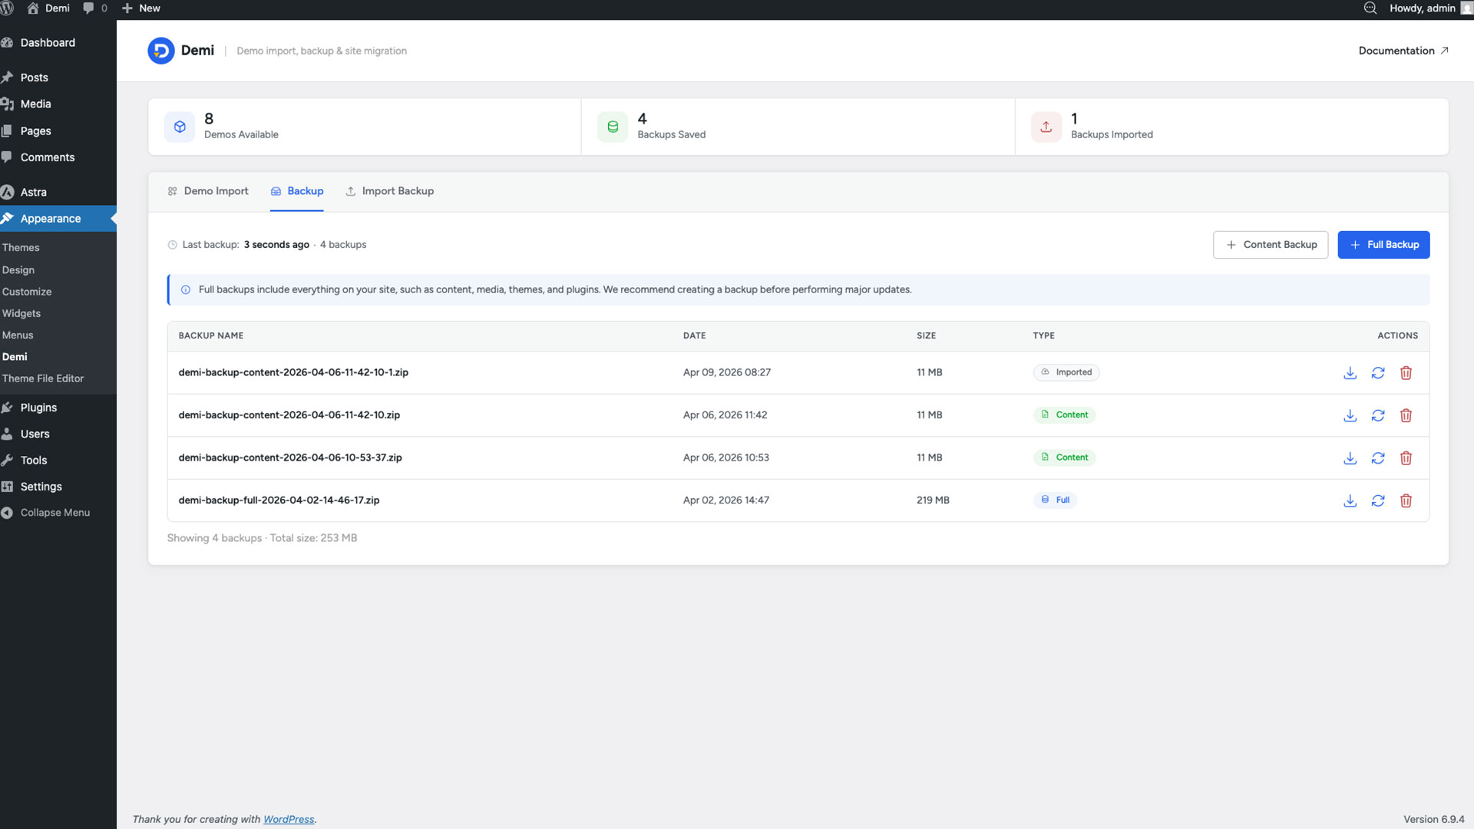Click the WordPress footer link
The height and width of the screenshot is (829, 1474).
pyautogui.click(x=289, y=819)
